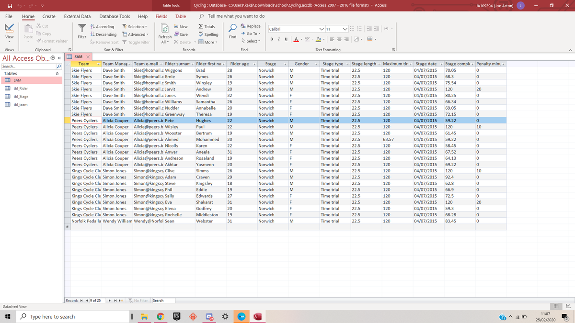Click the record Search box at bottom

(x=163, y=301)
